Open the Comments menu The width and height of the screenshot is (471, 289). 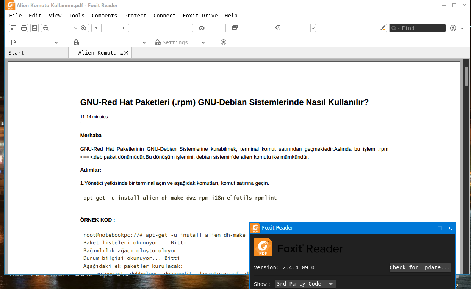pyautogui.click(x=104, y=16)
